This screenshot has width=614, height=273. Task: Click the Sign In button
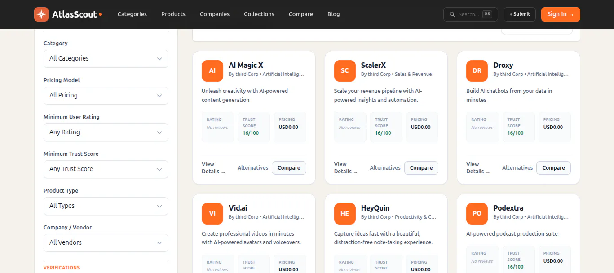561,14
